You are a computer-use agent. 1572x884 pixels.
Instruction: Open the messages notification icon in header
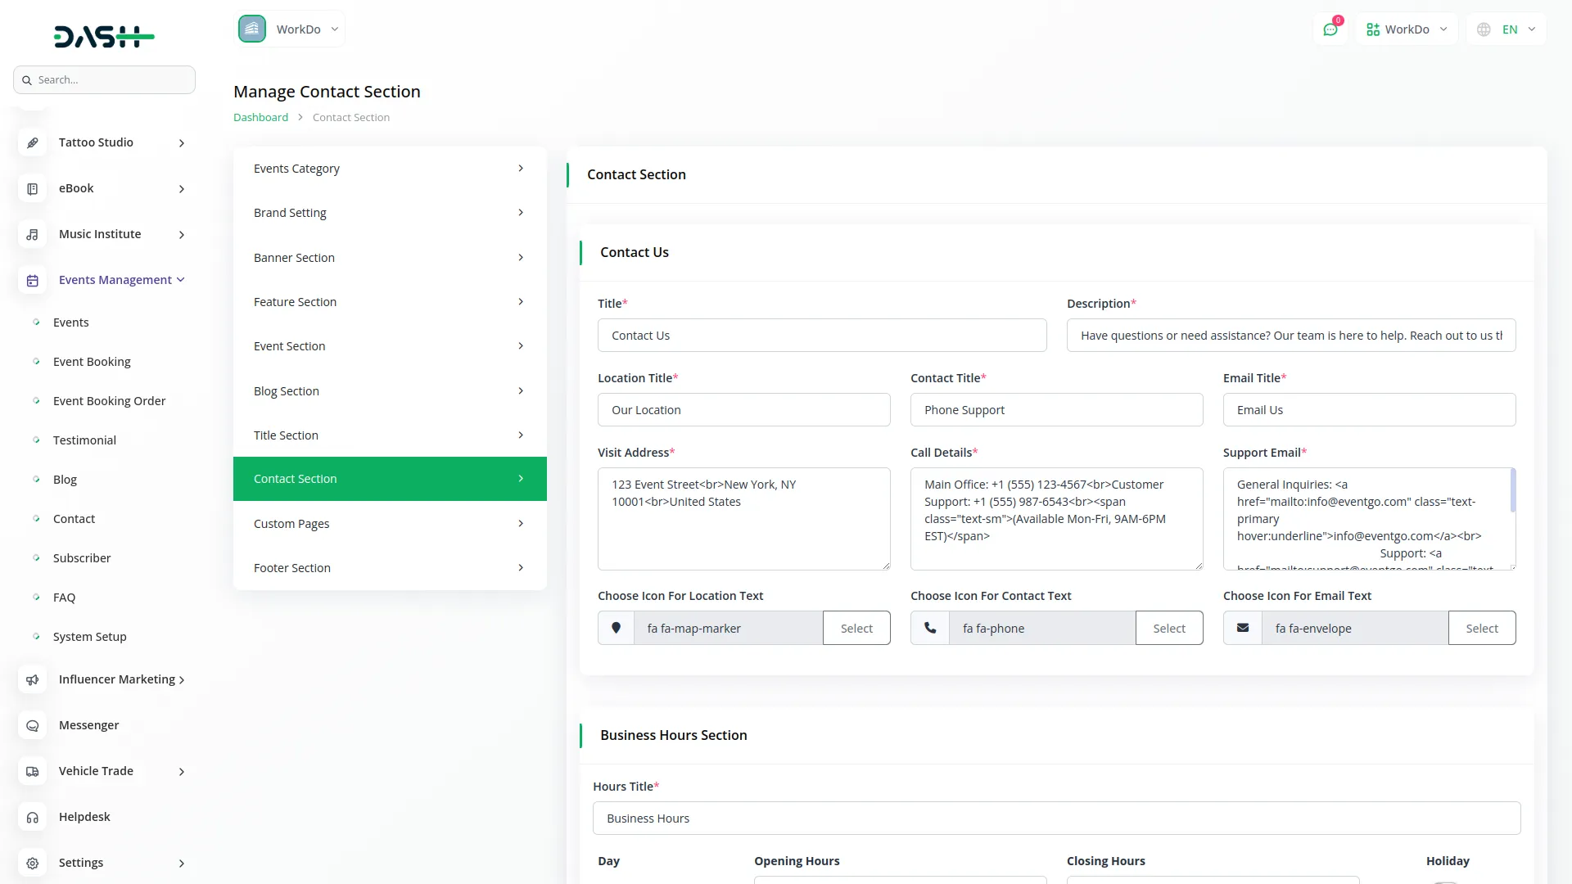coord(1330,29)
